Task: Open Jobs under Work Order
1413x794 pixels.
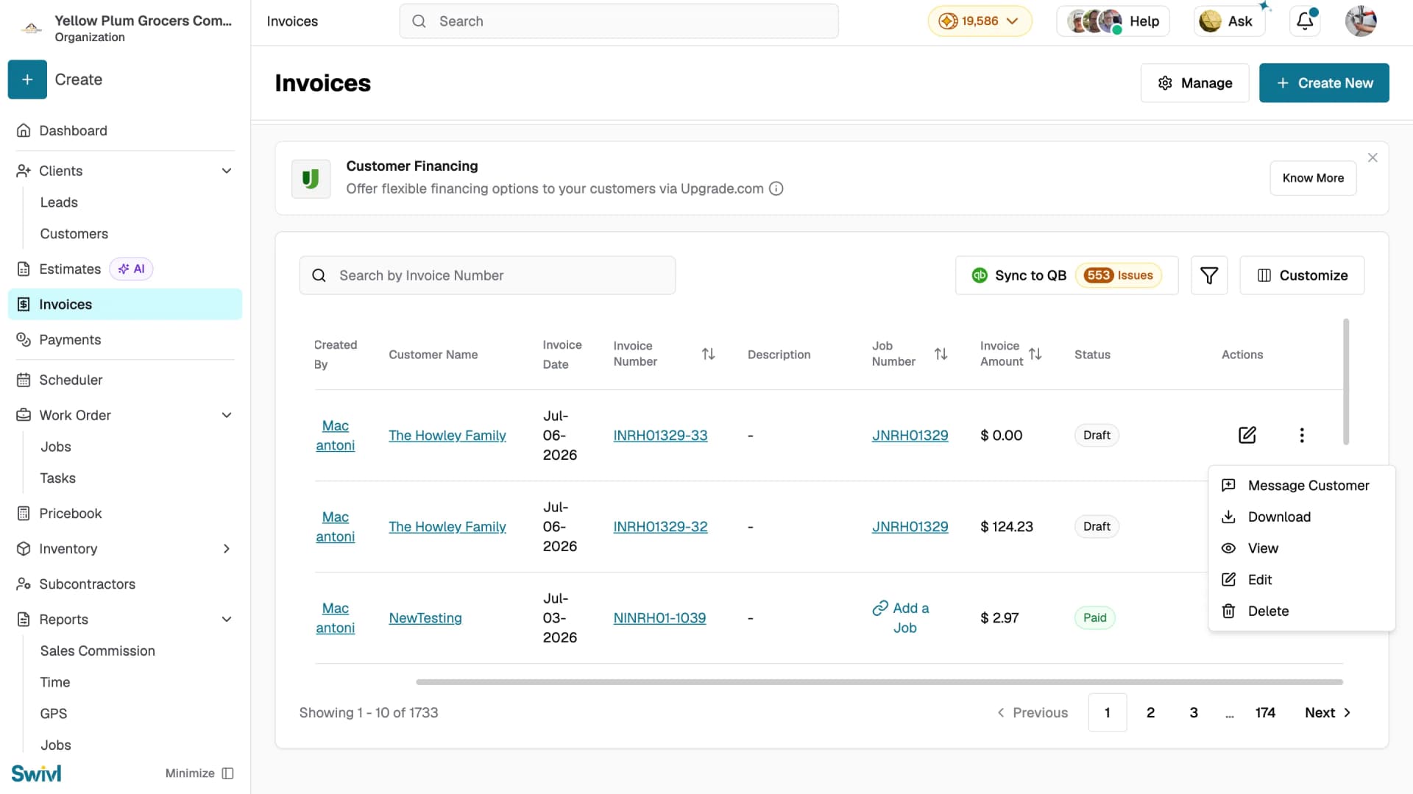Action: pos(56,447)
